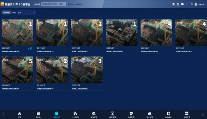The image size is (207, 119).
Task: Open the Safety Management helmet icon
Action: click(150, 114)
